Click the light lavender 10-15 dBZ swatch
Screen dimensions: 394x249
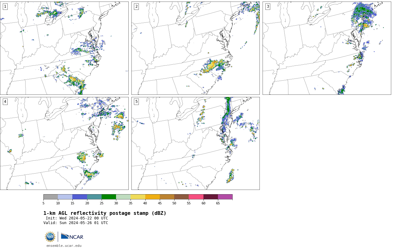pos(65,197)
